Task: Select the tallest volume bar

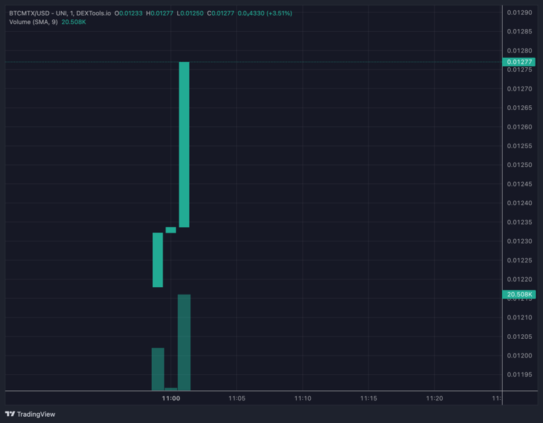Action: [x=184, y=342]
